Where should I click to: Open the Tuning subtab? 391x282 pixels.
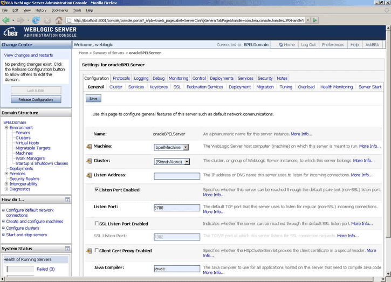pyautogui.click(x=286, y=87)
